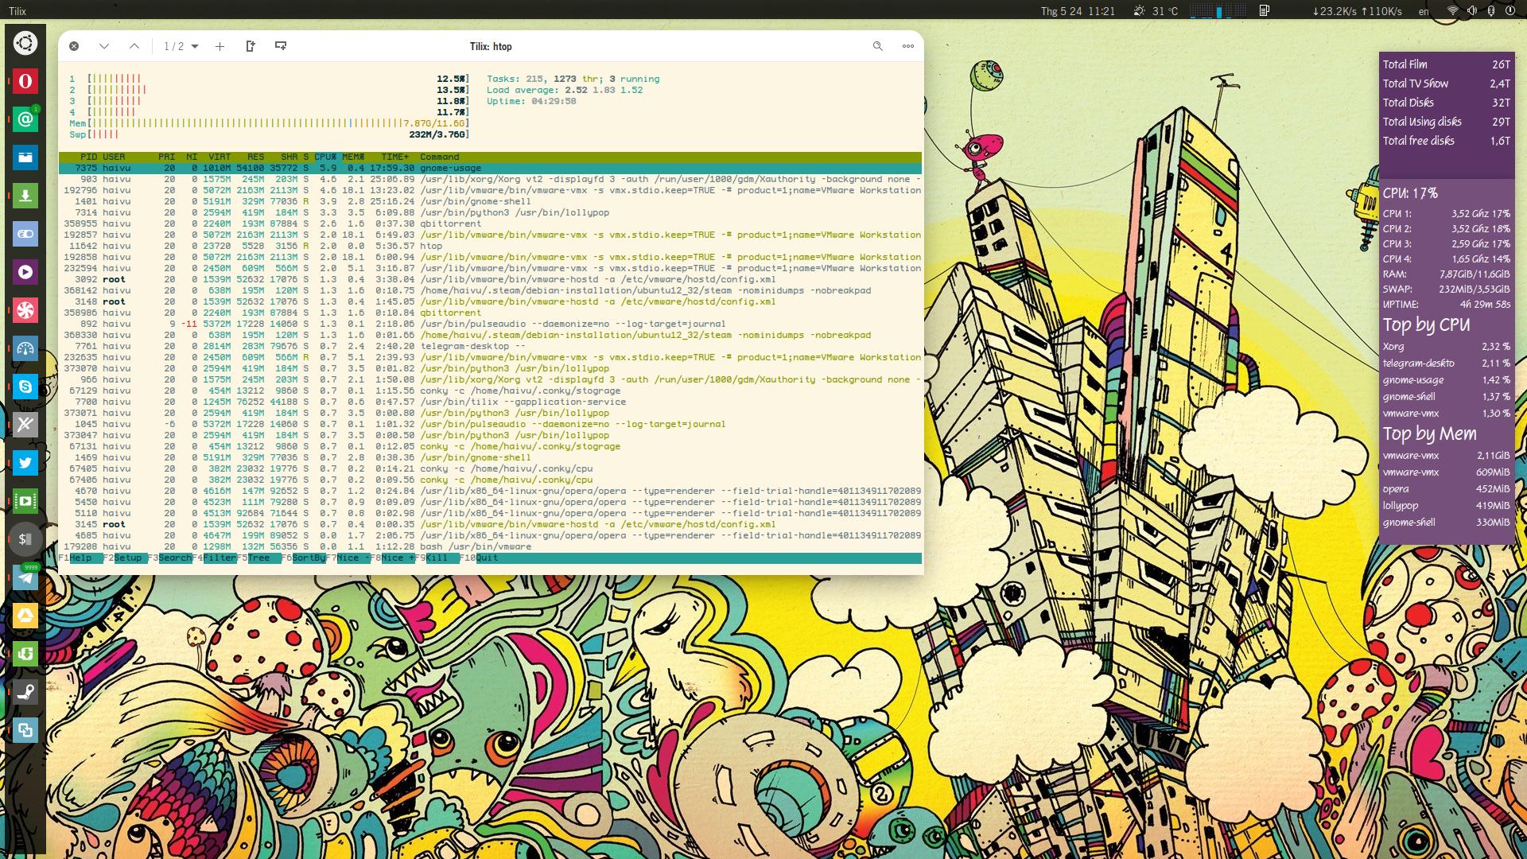Open the blue archive box dock app
The height and width of the screenshot is (859, 1527).
[25, 157]
